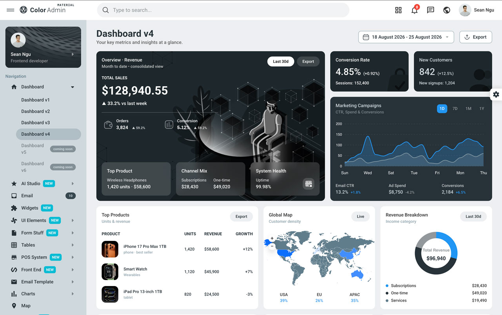This screenshot has width=502, height=315.
Task: Select the 1Y campaign range
Action: coord(482,109)
